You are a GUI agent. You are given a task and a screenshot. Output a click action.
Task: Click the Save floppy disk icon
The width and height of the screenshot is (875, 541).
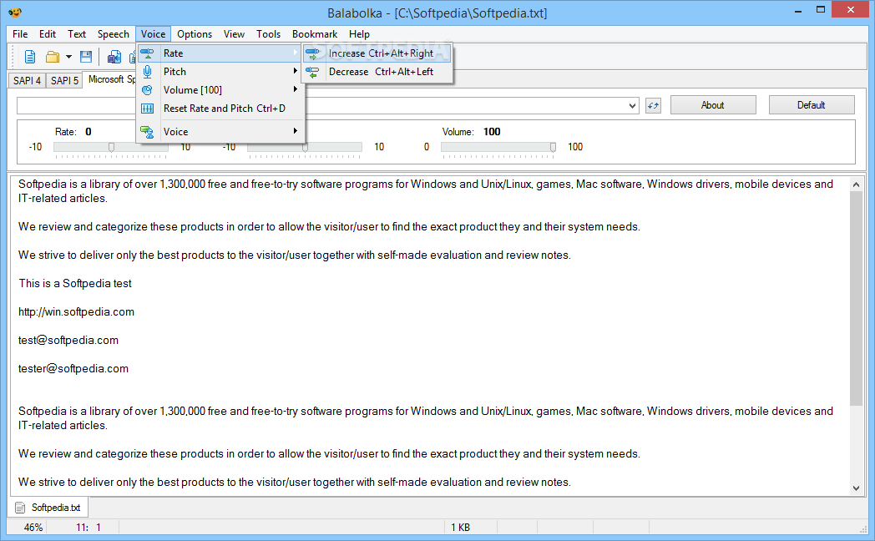(x=86, y=56)
